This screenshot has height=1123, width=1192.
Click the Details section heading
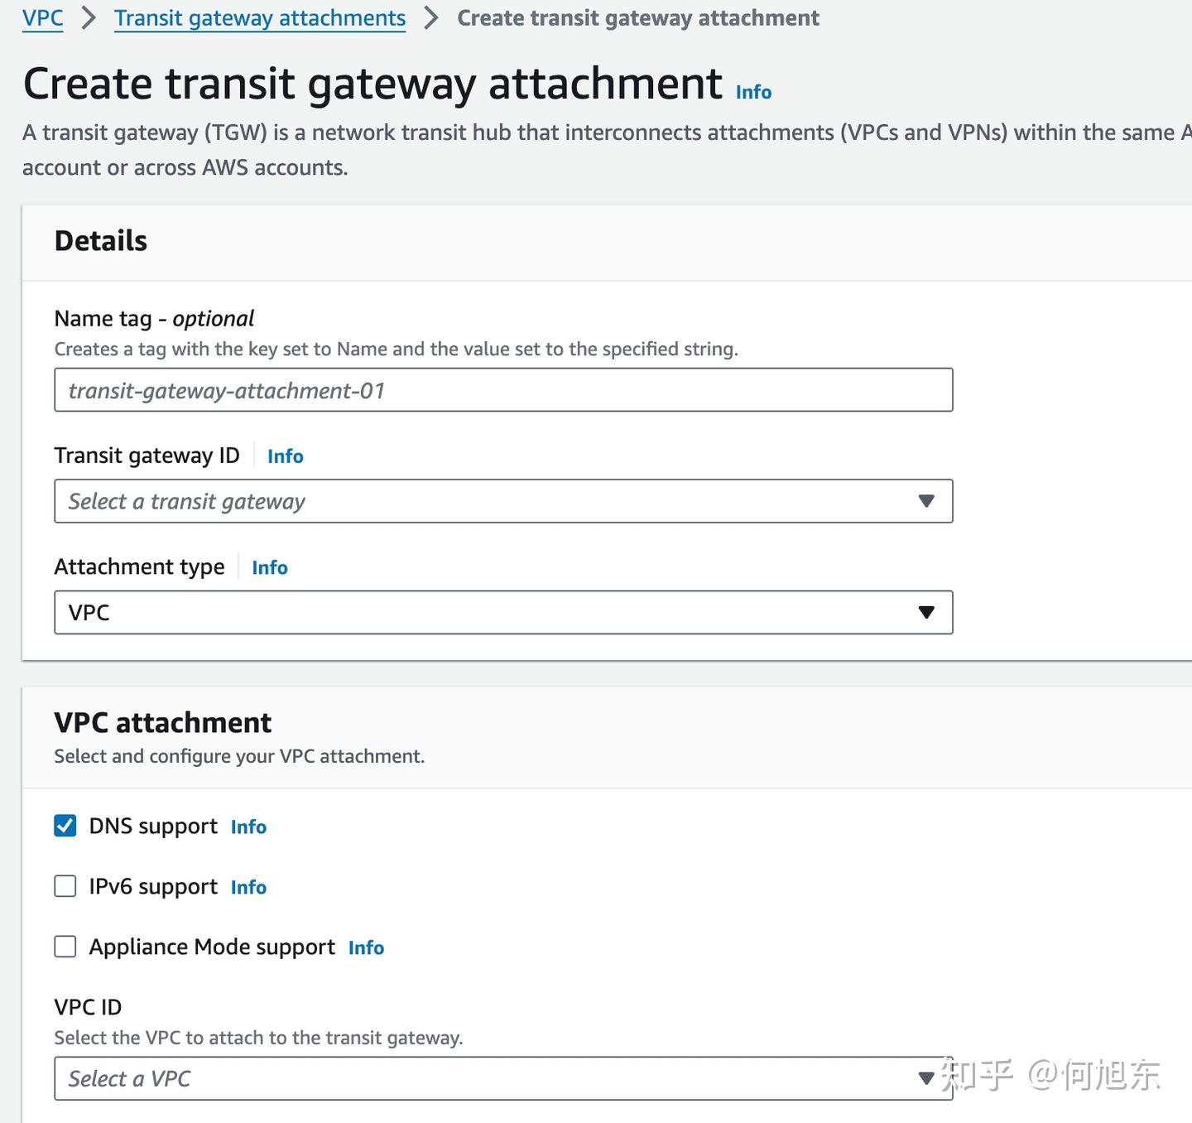click(x=100, y=241)
